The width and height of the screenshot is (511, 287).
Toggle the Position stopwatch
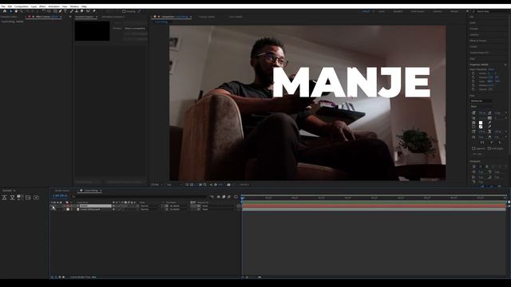pyautogui.click(x=473, y=77)
